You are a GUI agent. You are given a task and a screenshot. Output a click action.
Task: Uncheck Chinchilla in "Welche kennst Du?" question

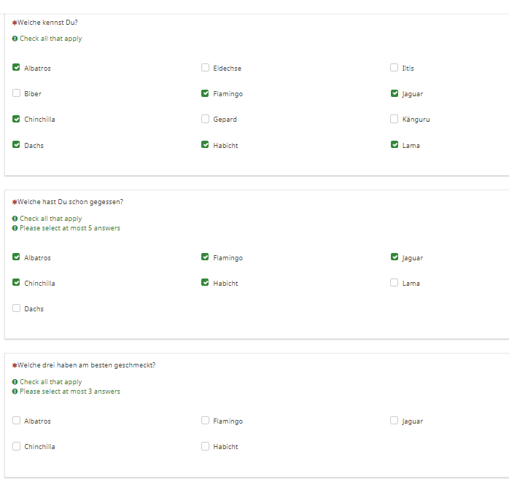[x=17, y=119]
